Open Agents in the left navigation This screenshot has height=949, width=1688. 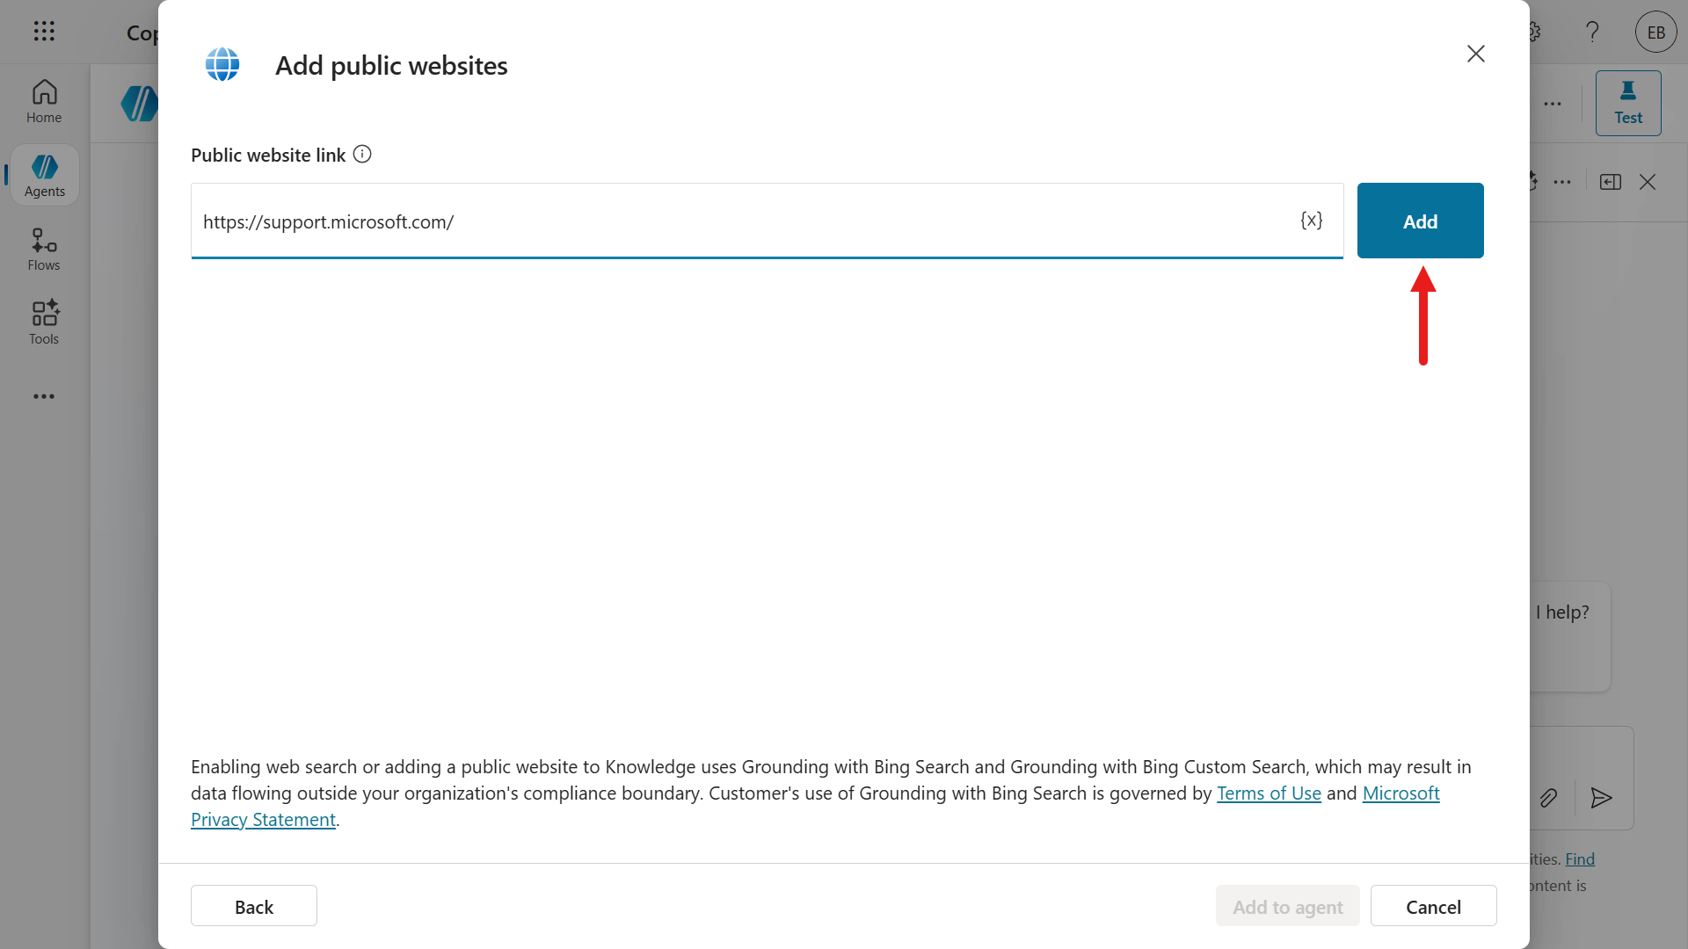tap(45, 176)
